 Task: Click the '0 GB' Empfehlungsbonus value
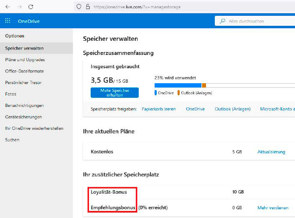click(237, 208)
